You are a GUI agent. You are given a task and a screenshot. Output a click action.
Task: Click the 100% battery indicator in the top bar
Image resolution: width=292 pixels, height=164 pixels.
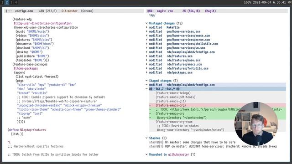[x=247, y=2]
